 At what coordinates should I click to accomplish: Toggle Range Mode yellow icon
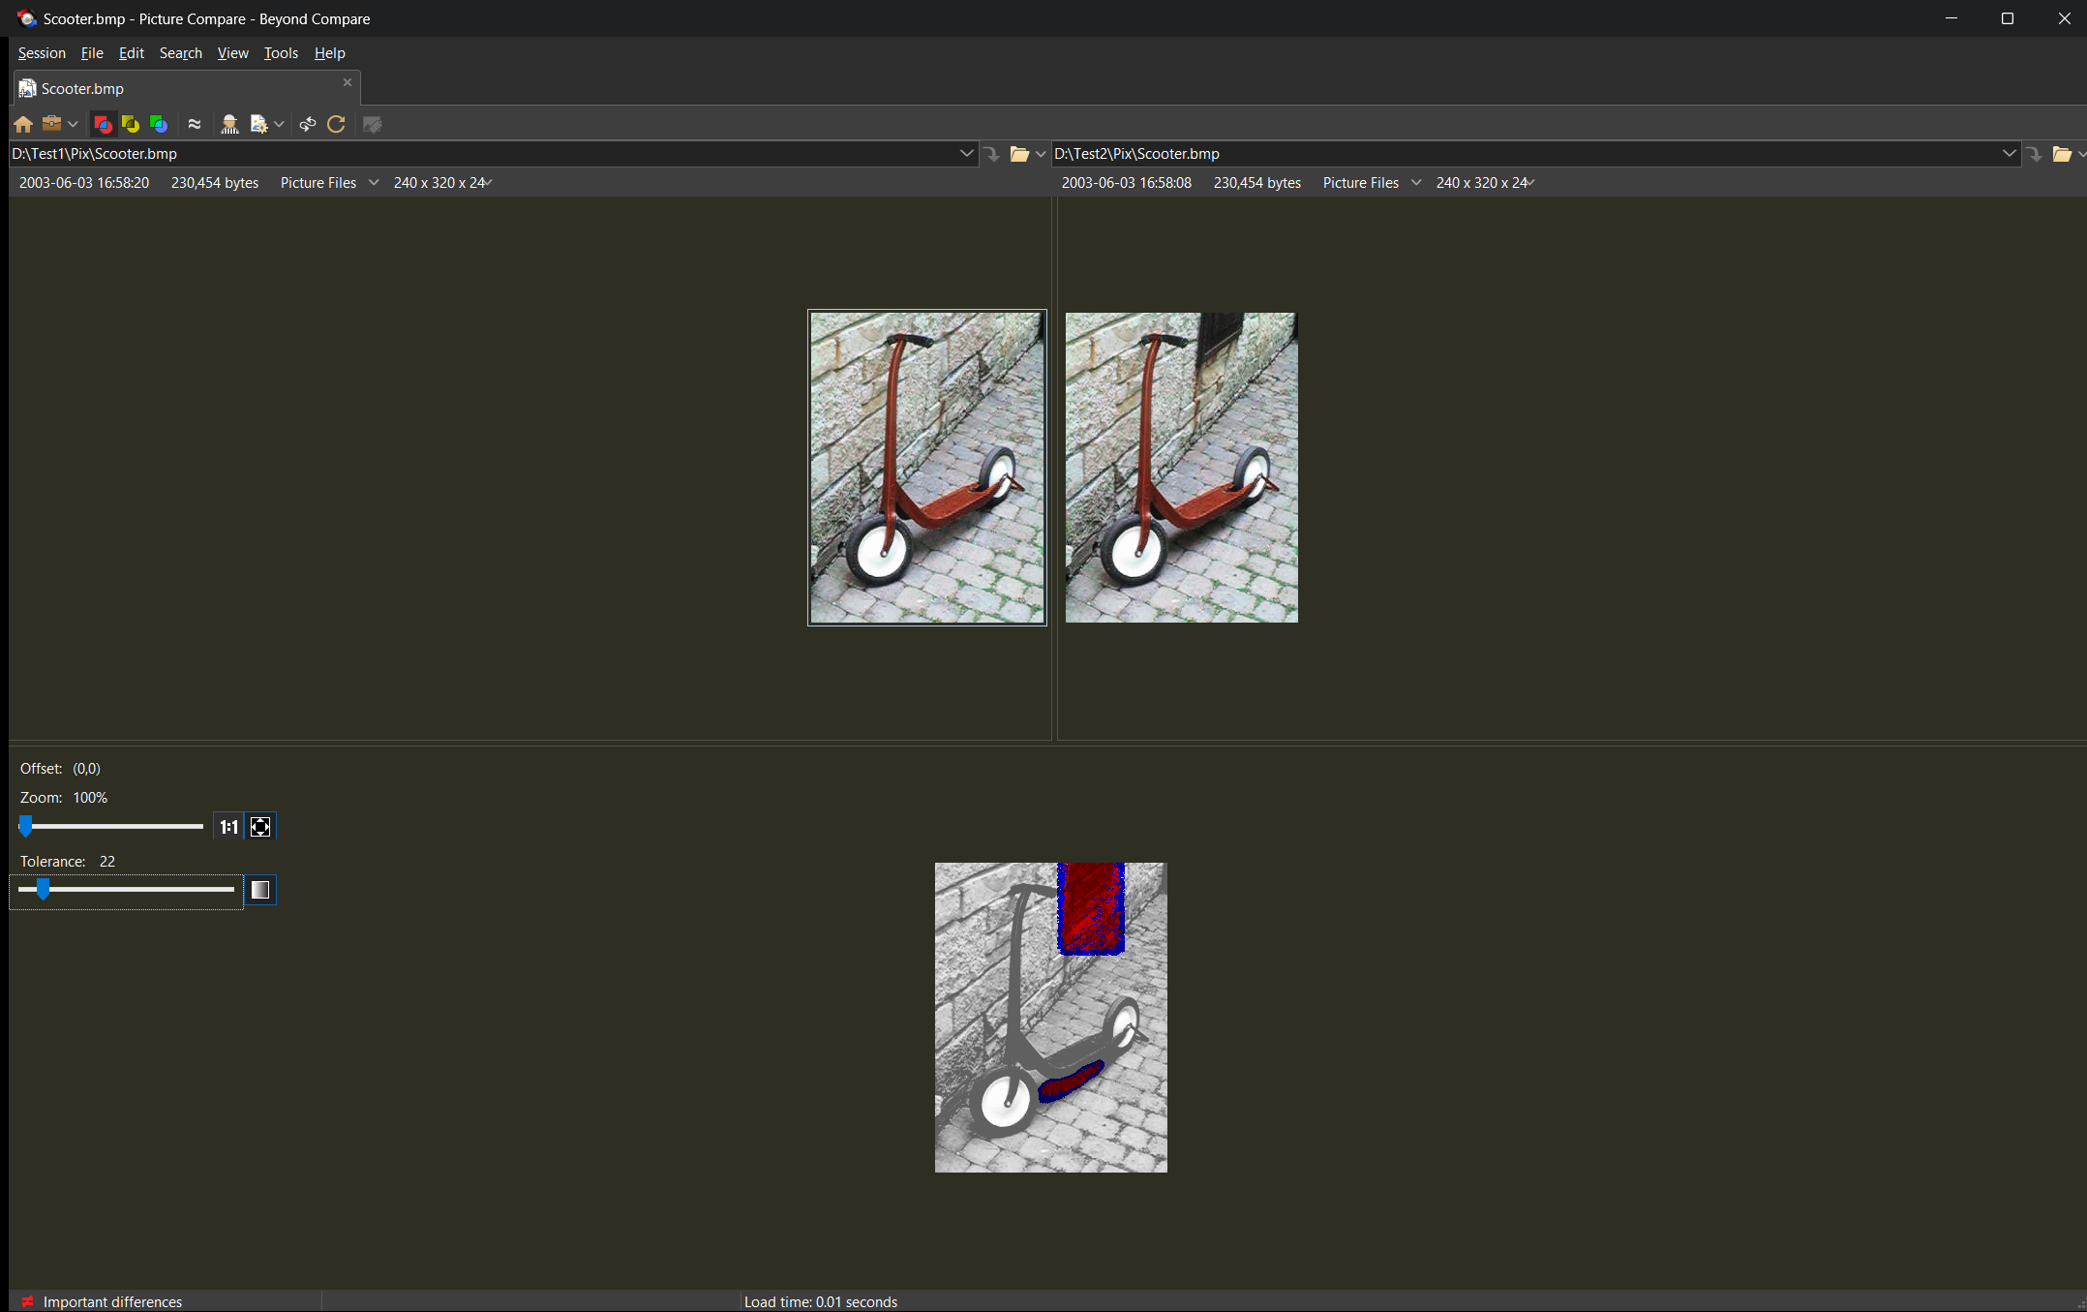click(x=131, y=124)
